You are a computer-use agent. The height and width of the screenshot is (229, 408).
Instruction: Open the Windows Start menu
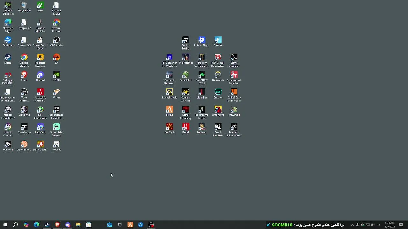5,225
